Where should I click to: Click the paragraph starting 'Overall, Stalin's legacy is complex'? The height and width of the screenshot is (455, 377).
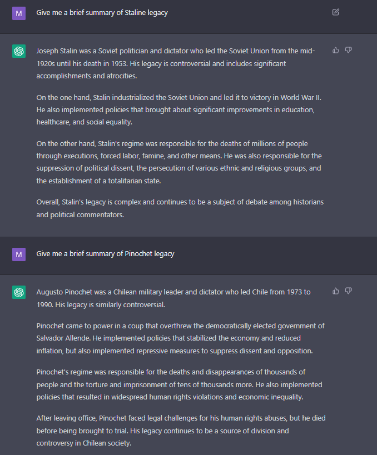coord(180,208)
